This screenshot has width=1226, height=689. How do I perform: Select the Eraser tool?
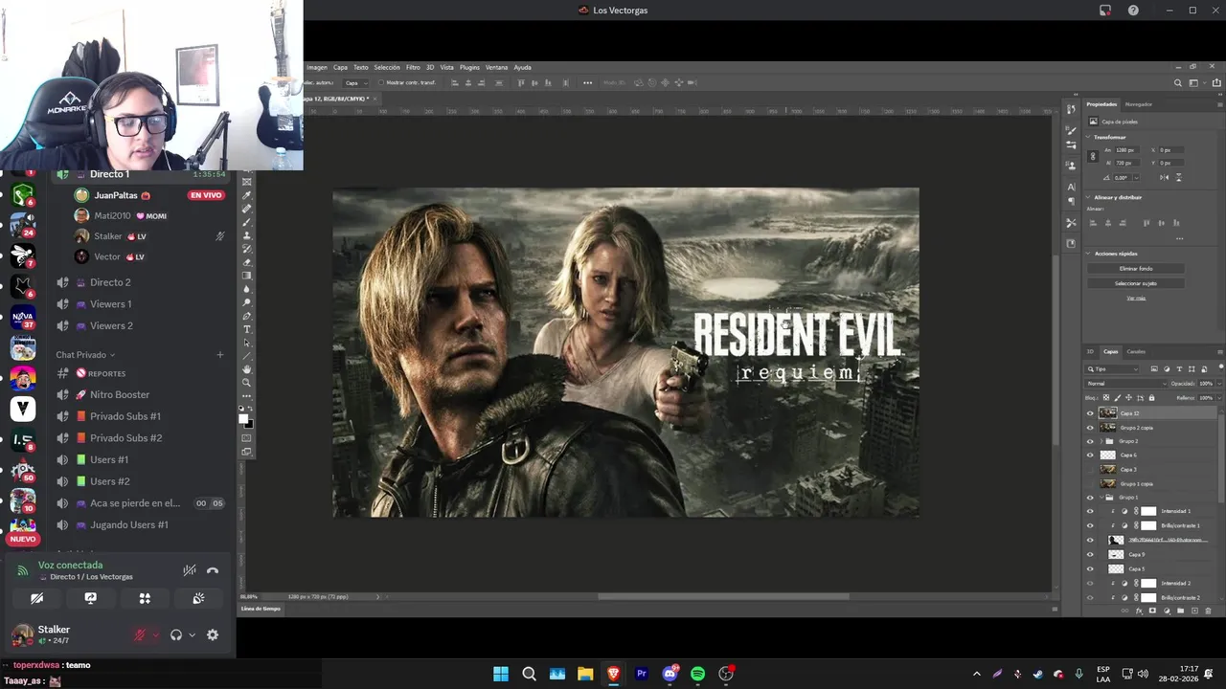246,261
